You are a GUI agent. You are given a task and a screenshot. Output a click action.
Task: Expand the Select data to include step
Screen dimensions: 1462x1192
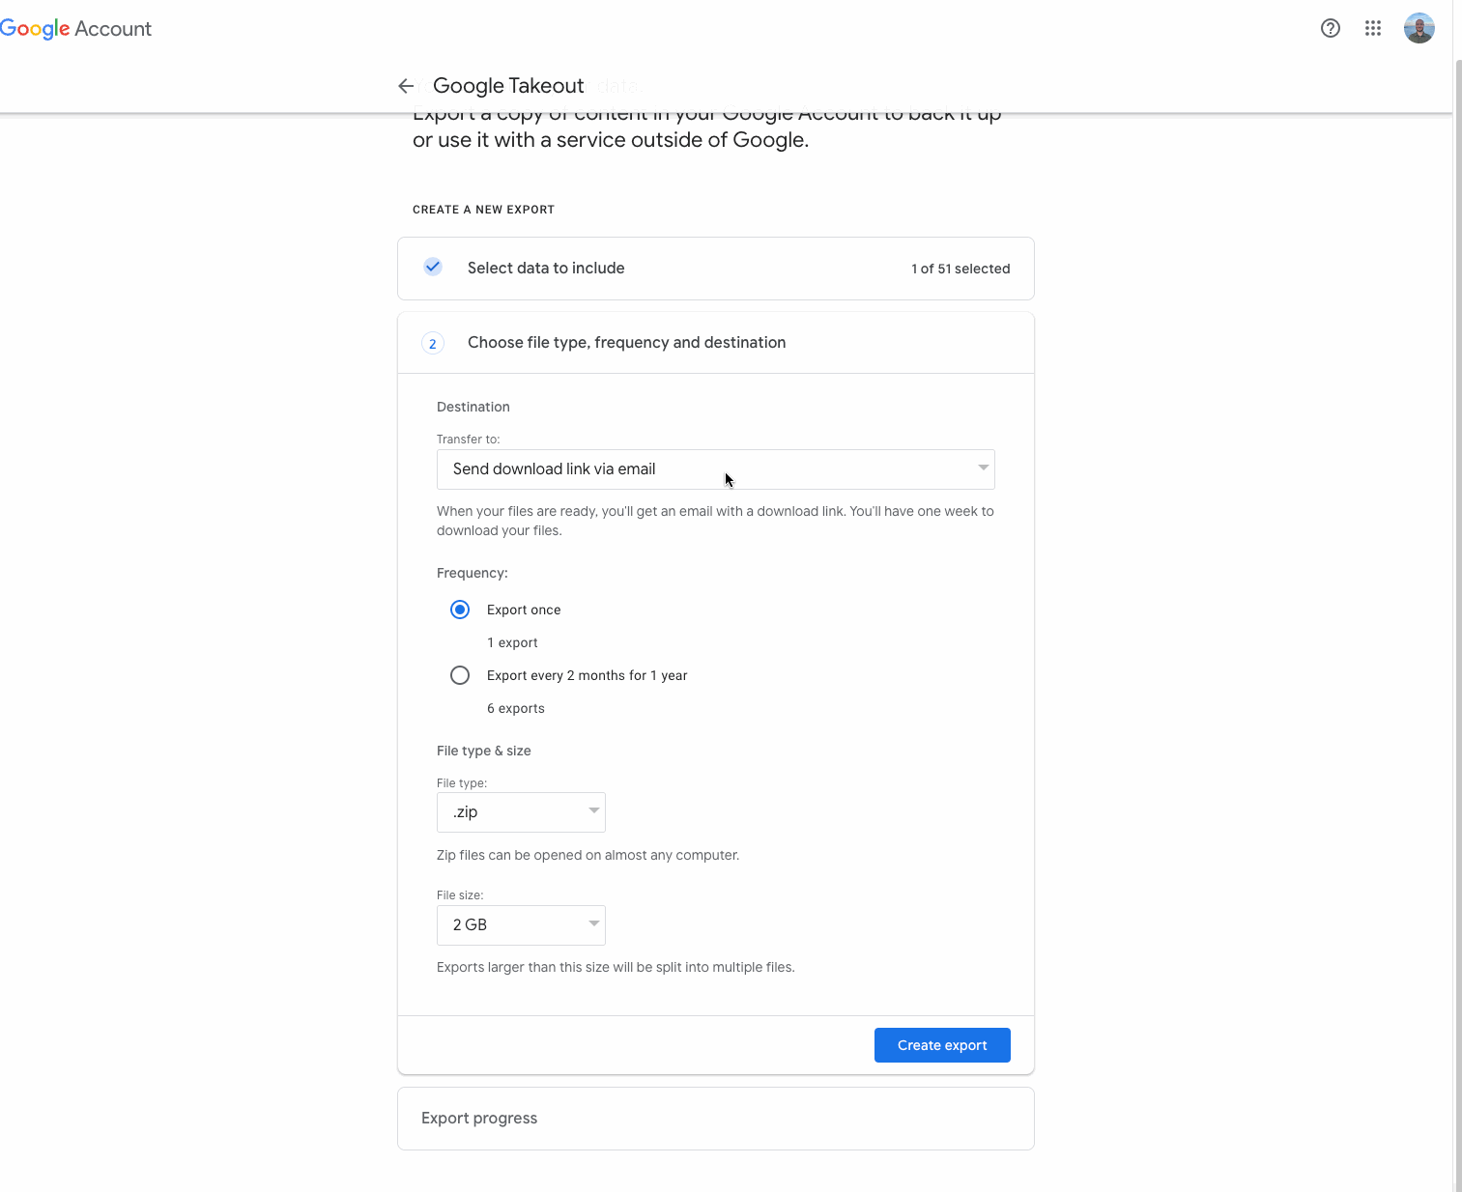click(x=716, y=269)
